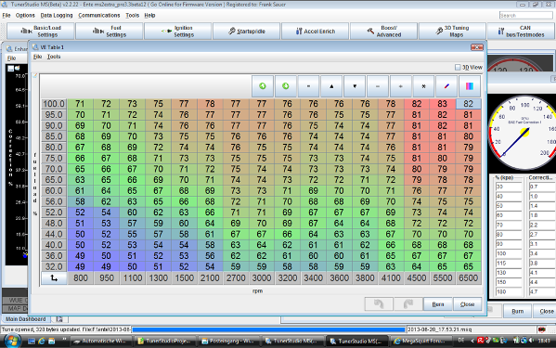556x348 pixels.
Task: Click the add (+) cells button
Action: pos(401,86)
